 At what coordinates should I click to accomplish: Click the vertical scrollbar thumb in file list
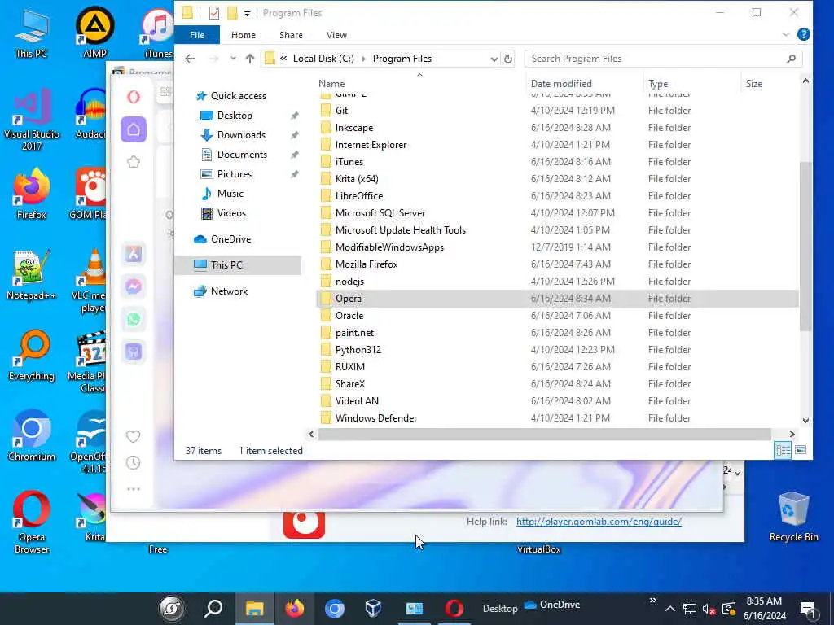coord(805,246)
